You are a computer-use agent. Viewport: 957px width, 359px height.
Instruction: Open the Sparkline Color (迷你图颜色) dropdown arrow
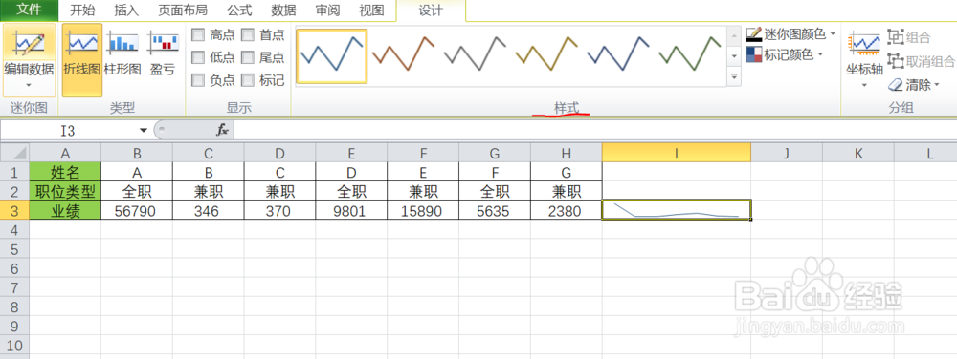834,34
